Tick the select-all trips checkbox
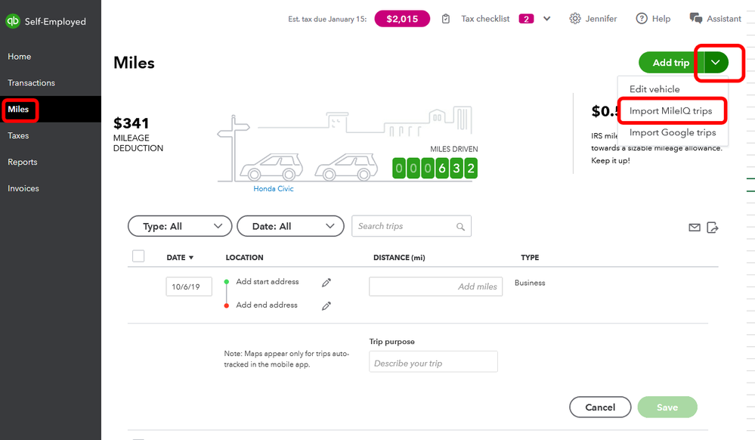The height and width of the screenshot is (440, 755). (138, 256)
